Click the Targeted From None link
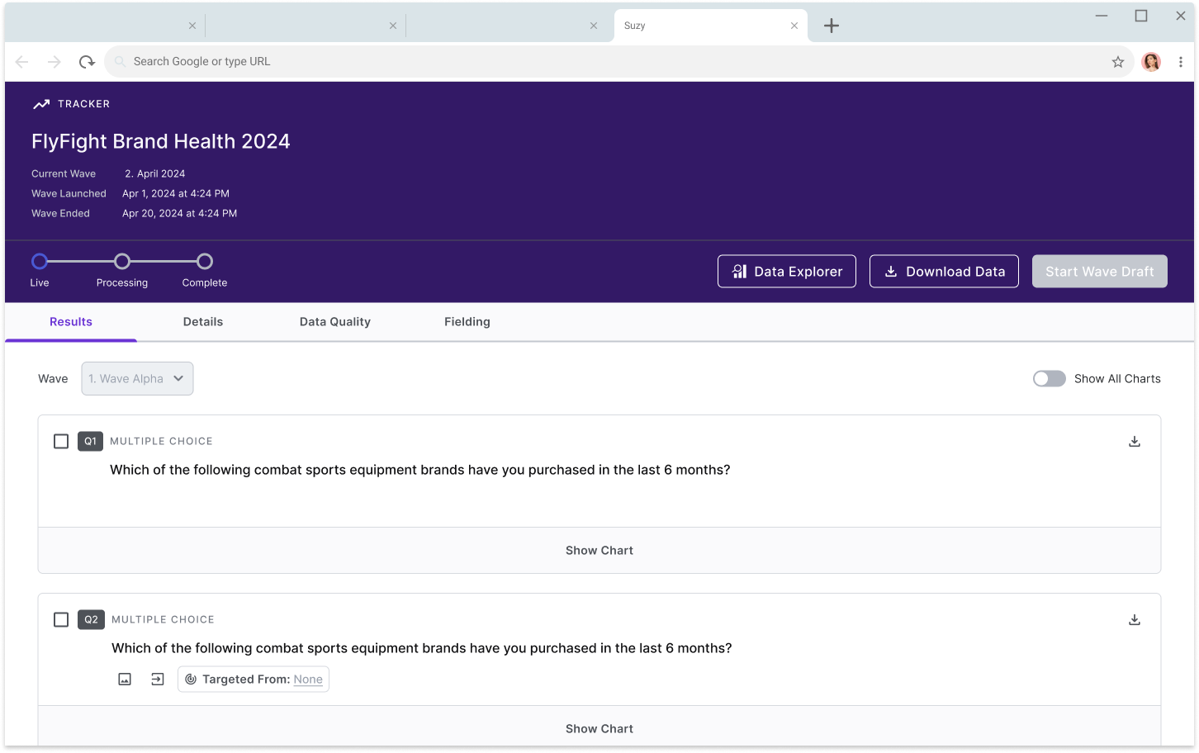This screenshot has height=753, width=1199. click(308, 680)
